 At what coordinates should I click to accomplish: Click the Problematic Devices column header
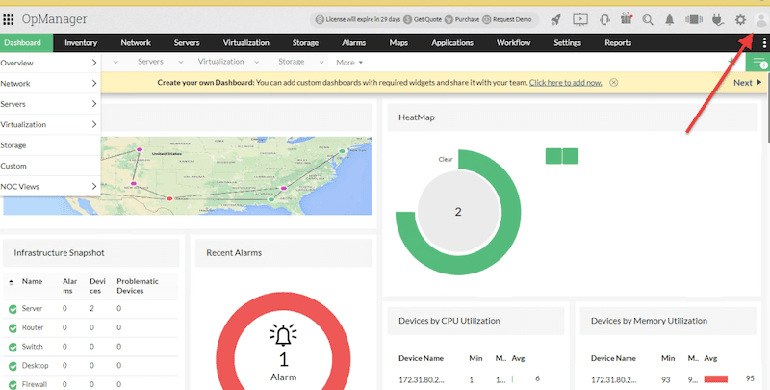(138, 286)
